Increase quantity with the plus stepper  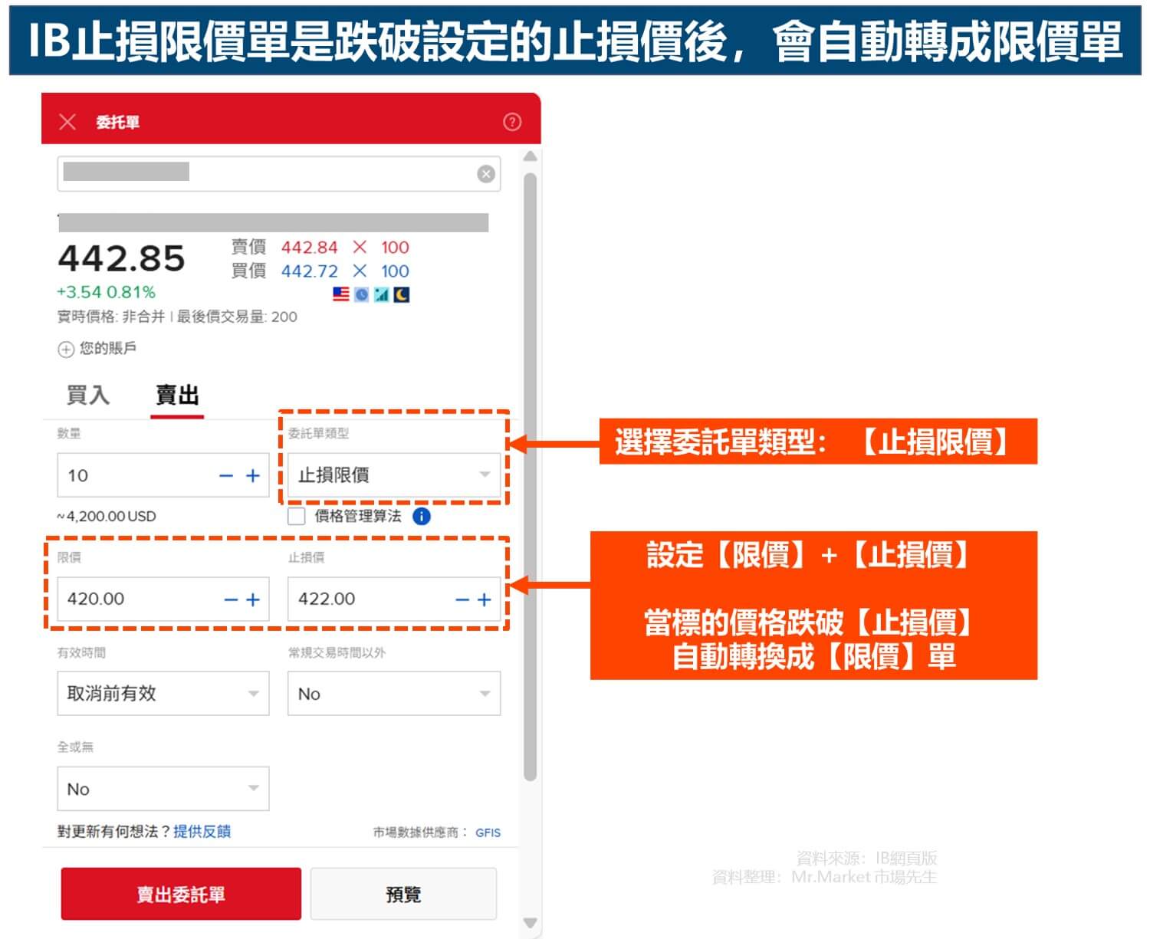click(x=253, y=475)
